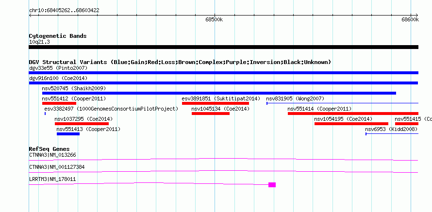
Task: Open nsv520745 (Shaikh2009) variant label
Action: pyautogui.click(x=74, y=89)
